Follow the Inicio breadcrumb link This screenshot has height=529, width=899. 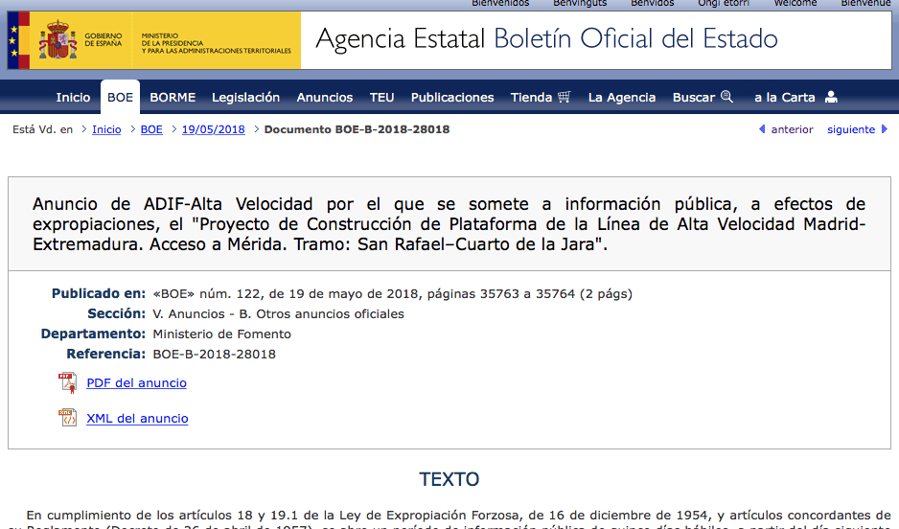click(x=106, y=129)
